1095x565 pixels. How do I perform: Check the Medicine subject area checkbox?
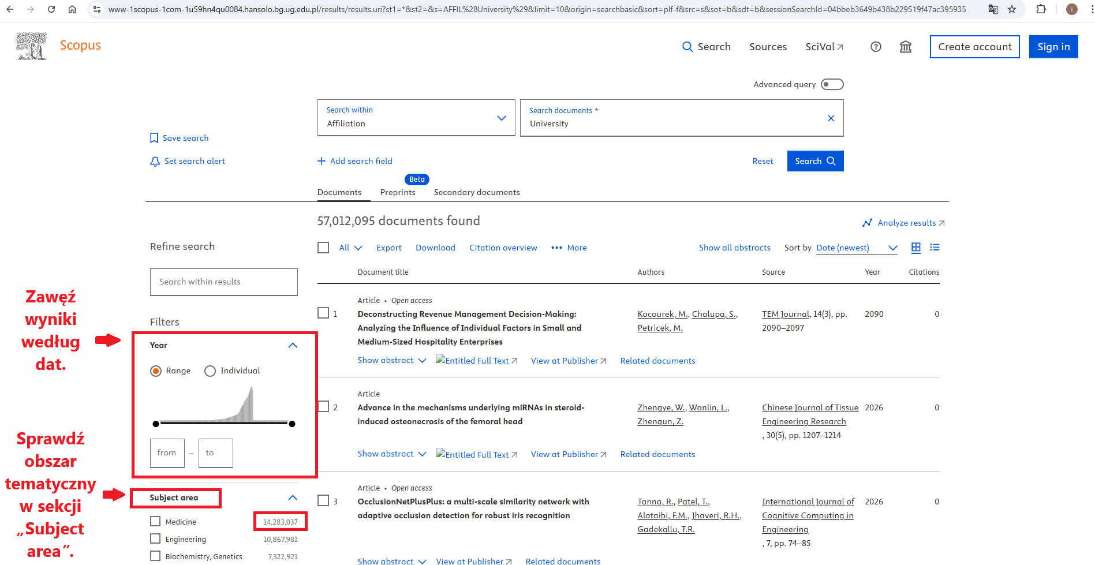point(155,521)
